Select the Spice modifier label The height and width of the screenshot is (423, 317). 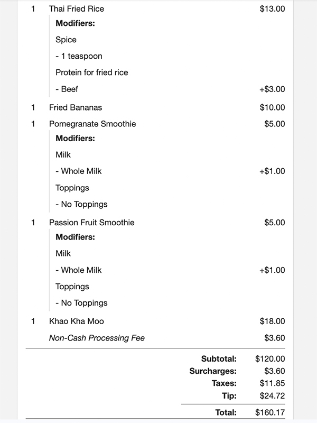click(x=66, y=40)
